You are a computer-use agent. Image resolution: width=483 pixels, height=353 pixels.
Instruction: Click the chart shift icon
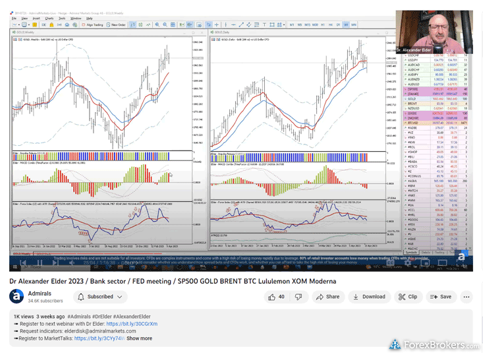(x=190, y=24)
